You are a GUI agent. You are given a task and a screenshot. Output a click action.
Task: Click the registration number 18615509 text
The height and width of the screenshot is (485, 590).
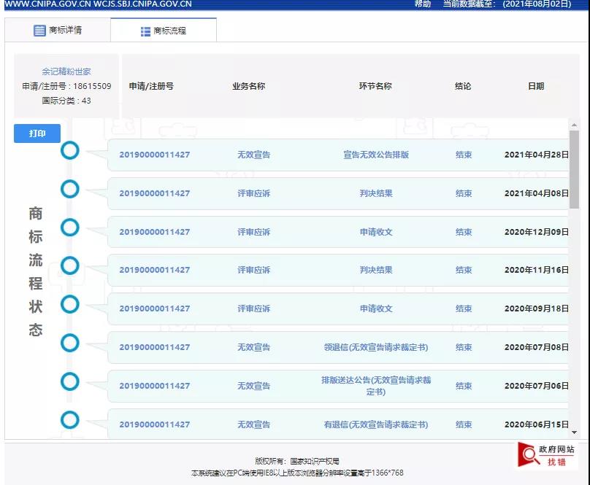(92, 86)
